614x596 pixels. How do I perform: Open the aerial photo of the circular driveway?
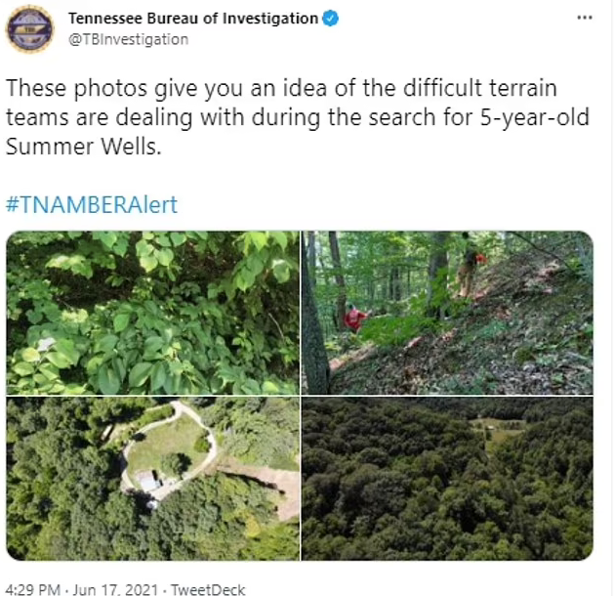(x=153, y=479)
